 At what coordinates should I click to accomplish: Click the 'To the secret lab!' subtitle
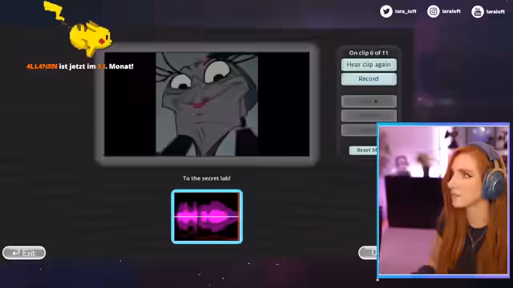click(x=207, y=178)
